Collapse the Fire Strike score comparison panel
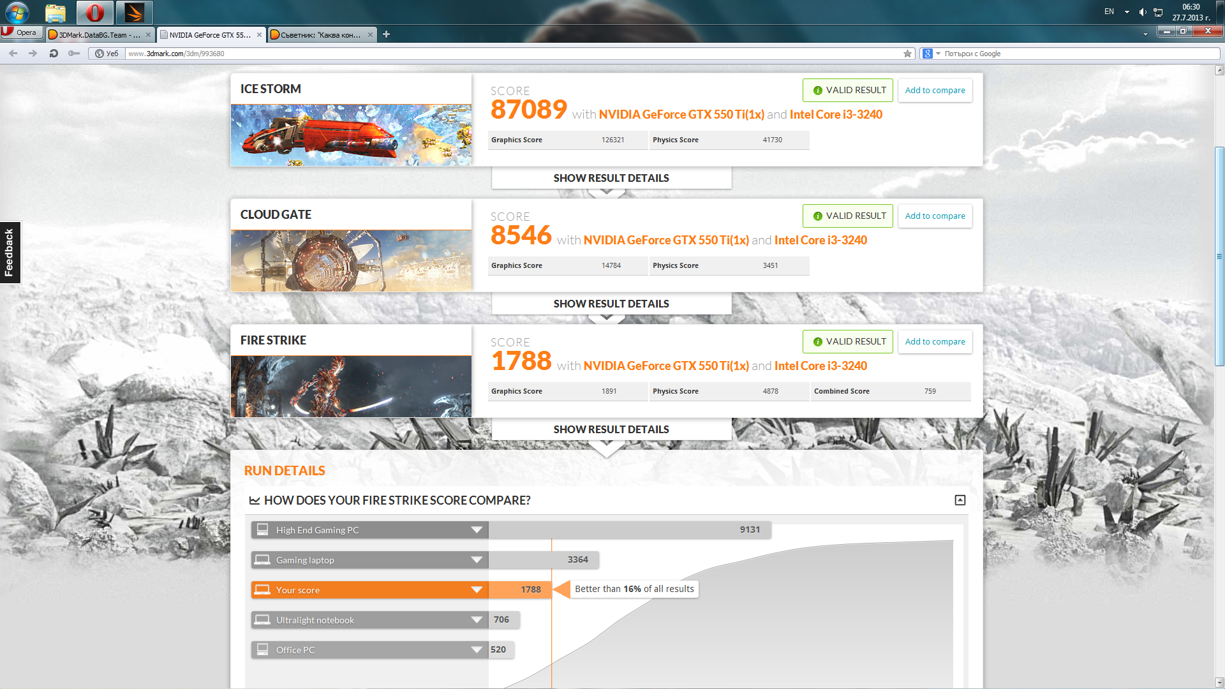Screen dimensions: 1225x689 click(x=960, y=500)
